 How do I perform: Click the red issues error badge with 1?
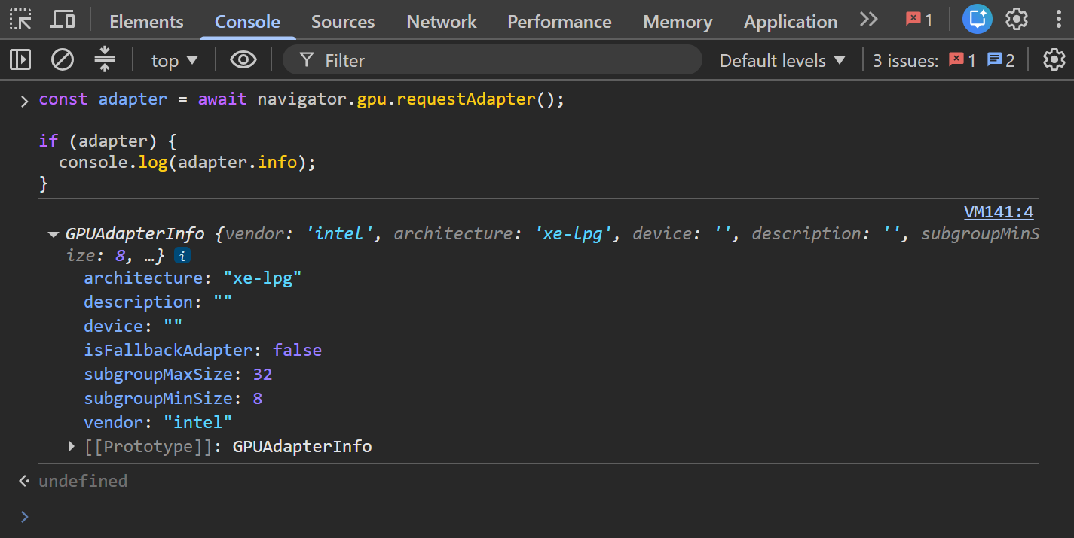pyautogui.click(x=962, y=60)
